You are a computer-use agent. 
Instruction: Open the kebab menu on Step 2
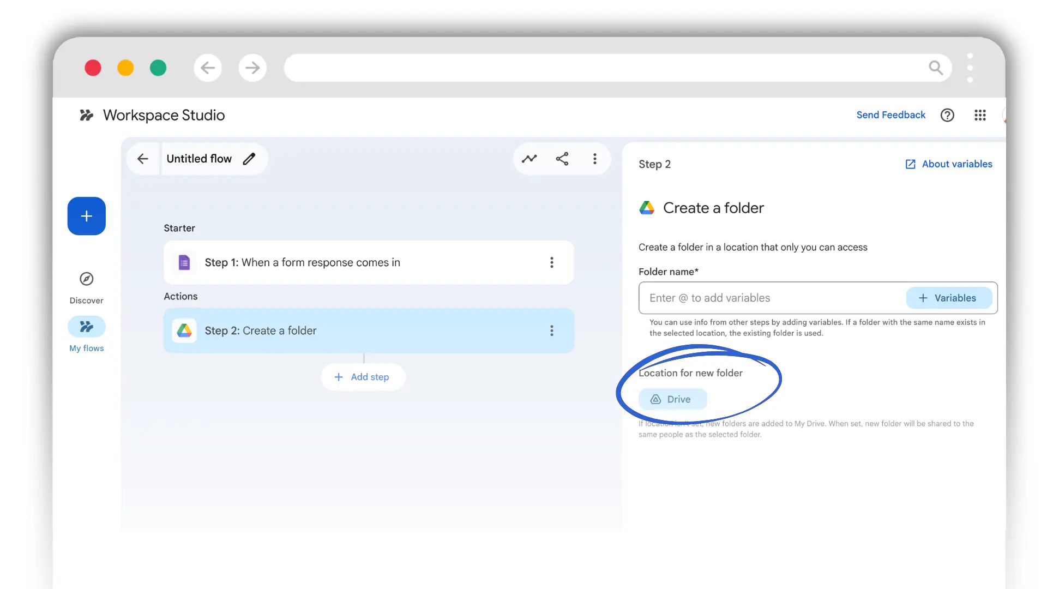coord(552,330)
